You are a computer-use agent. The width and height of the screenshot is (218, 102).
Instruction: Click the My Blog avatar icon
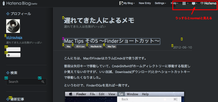coord(121,3)
